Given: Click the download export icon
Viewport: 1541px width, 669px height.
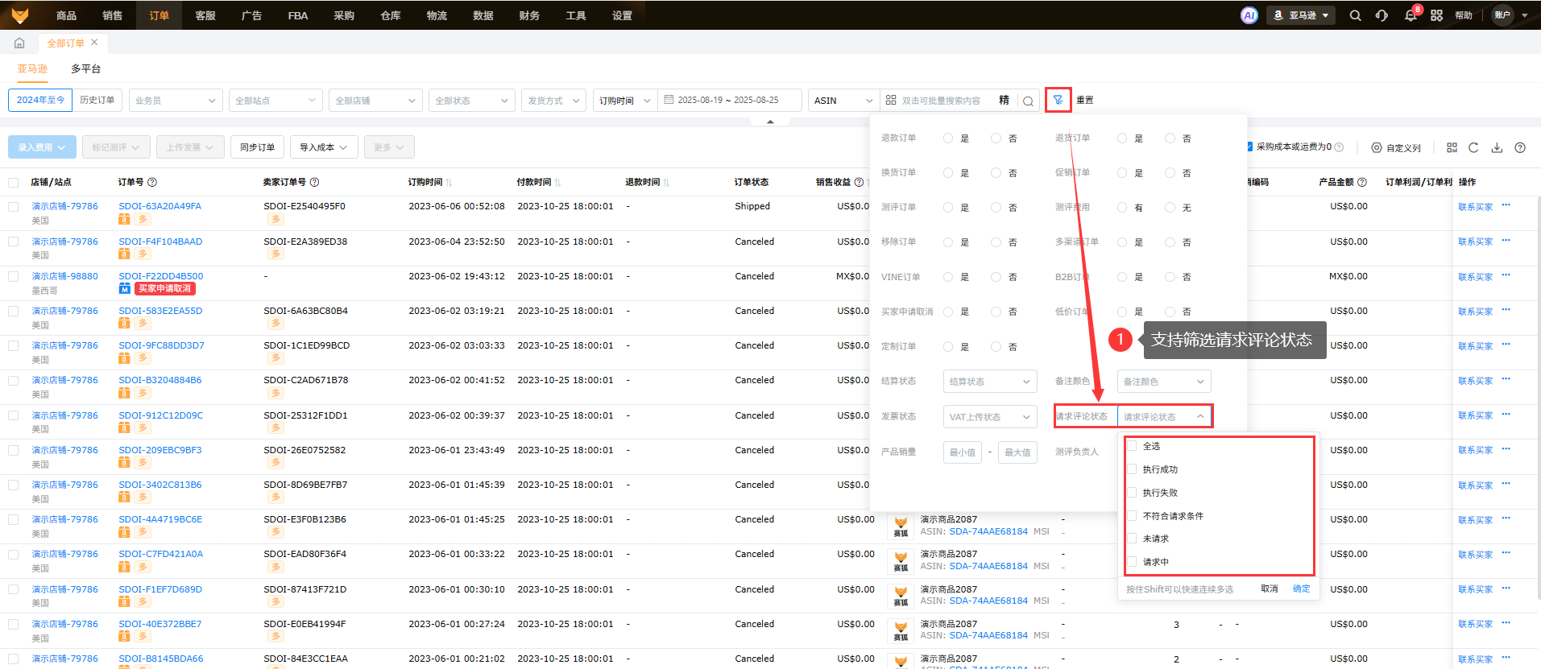Looking at the screenshot, I should click(1497, 147).
